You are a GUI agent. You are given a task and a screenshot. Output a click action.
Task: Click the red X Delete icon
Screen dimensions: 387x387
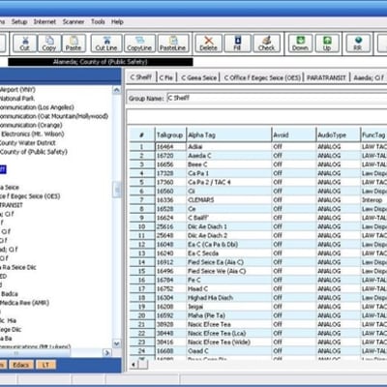coord(208,44)
